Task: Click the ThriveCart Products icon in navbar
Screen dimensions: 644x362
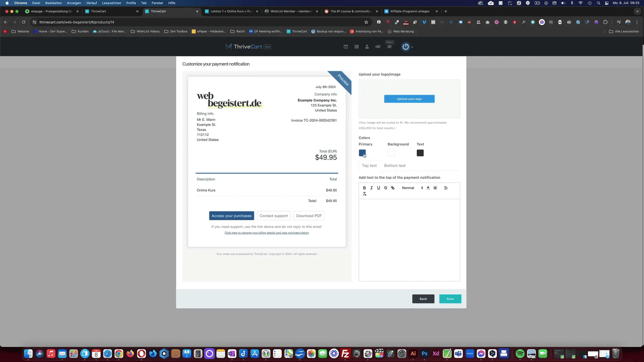Action: click(357, 46)
